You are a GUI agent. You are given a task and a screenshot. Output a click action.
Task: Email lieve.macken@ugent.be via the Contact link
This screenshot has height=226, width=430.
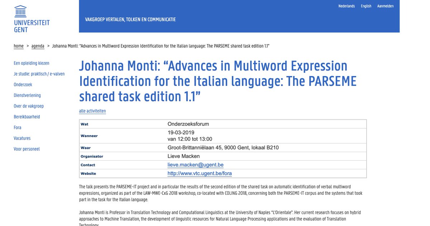(x=195, y=165)
